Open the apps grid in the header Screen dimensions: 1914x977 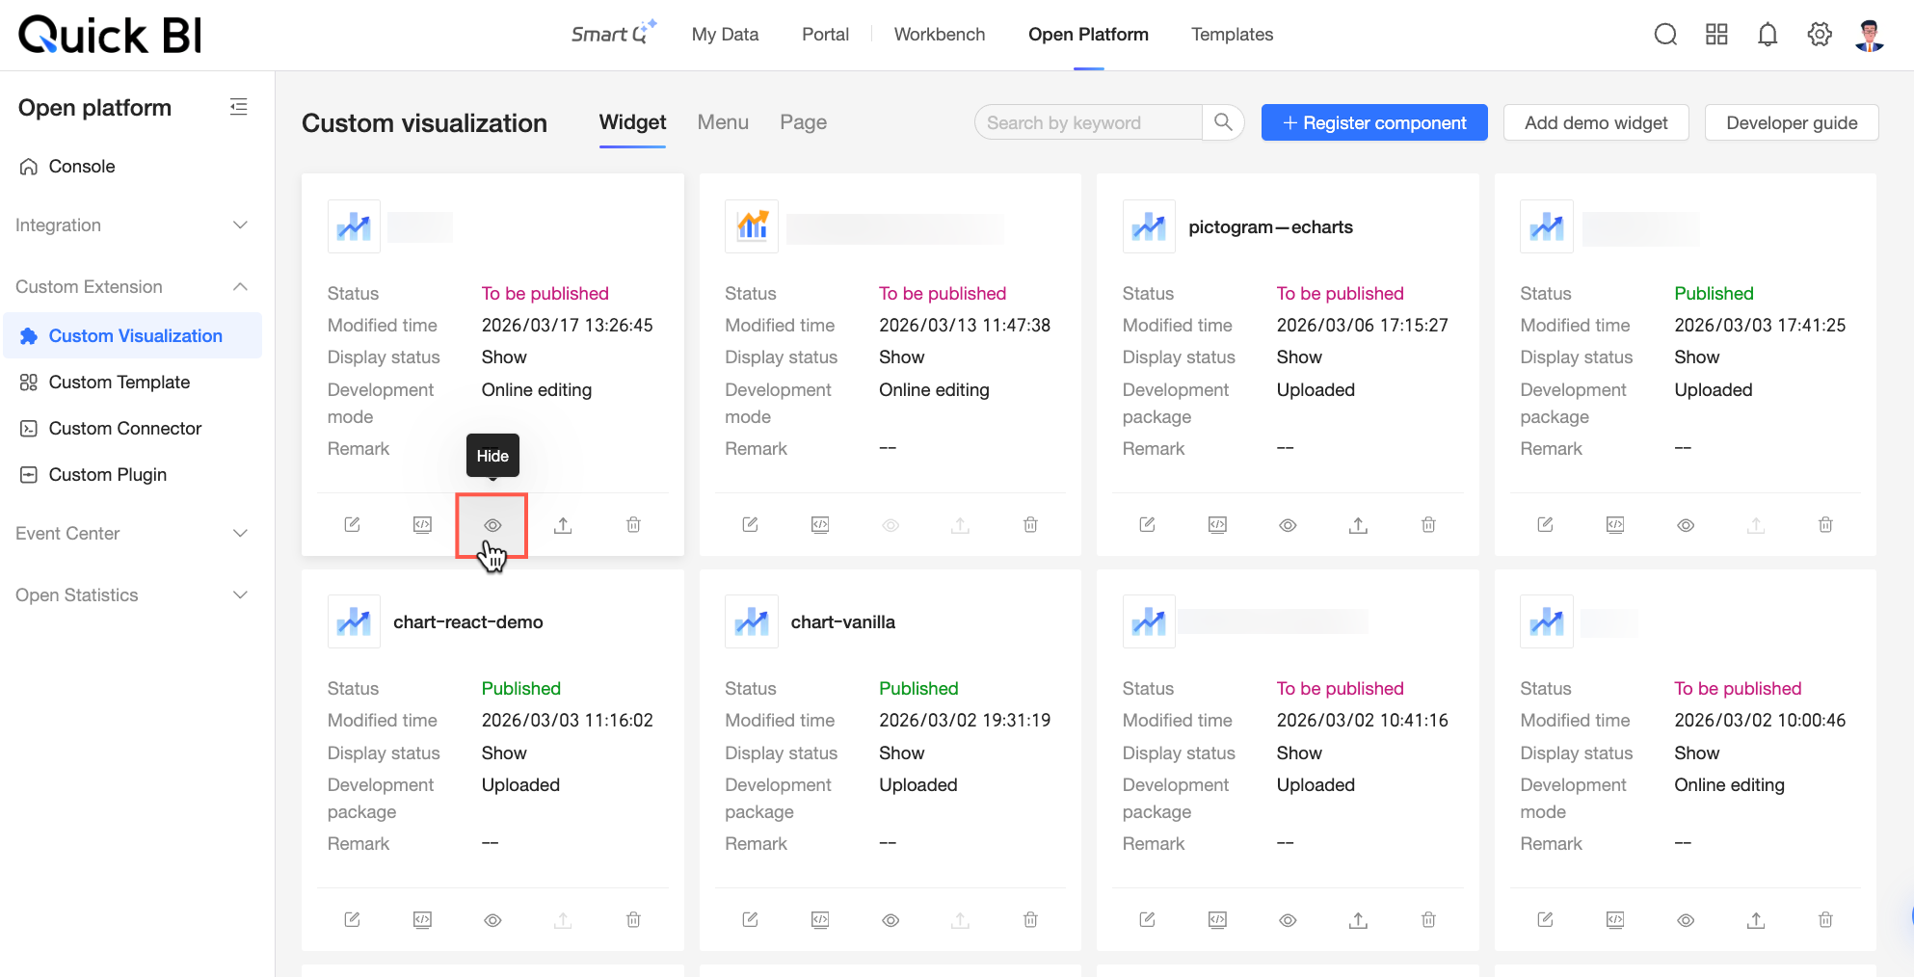coord(1716,35)
